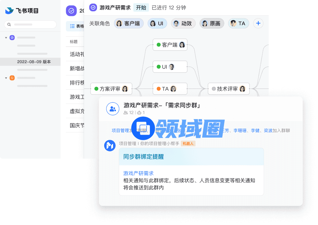
Task: Select the 2022-08-09 版本 sidebar item
Action: coord(34,62)
